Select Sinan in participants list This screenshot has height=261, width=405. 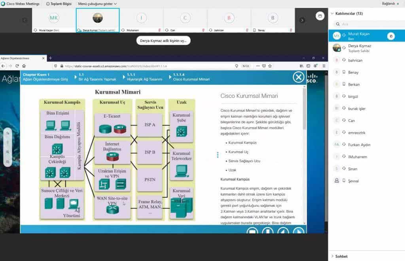point(367,169)
